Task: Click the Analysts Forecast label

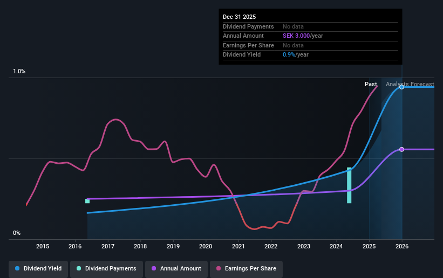Action: pos(410,84)
